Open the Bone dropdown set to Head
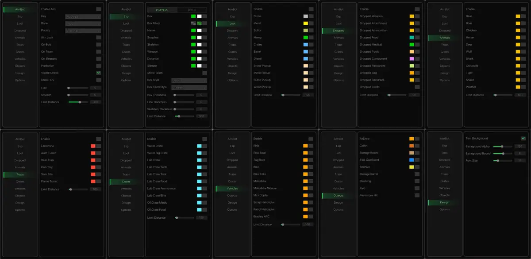 click(83, 23)
